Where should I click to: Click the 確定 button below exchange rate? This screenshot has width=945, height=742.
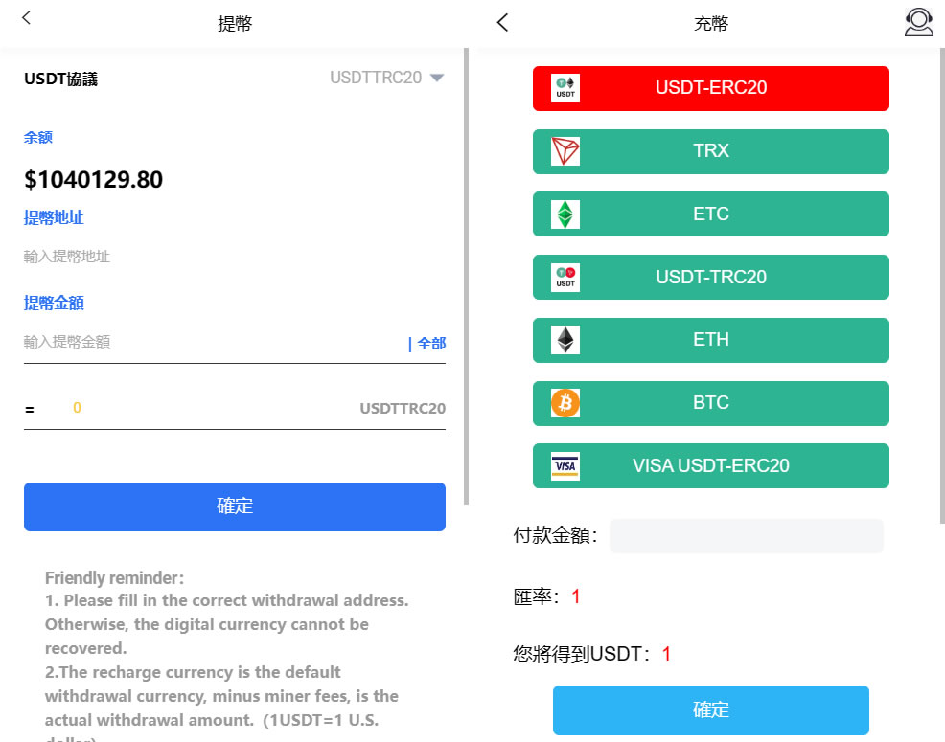(x=710, y=709)
